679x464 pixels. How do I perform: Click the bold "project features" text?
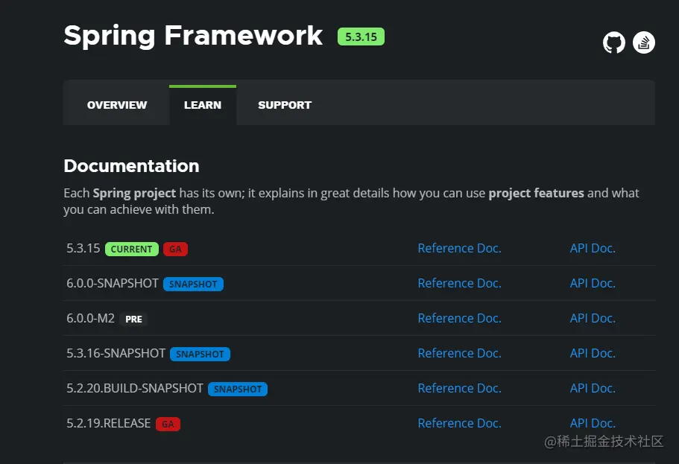(536, 193)
